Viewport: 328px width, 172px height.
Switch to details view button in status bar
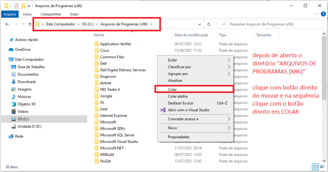pos(315,167)
